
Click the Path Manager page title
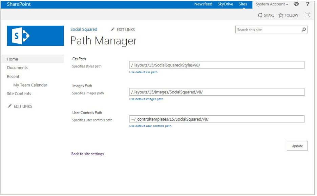pyautogui.click(x=104, y=41)
